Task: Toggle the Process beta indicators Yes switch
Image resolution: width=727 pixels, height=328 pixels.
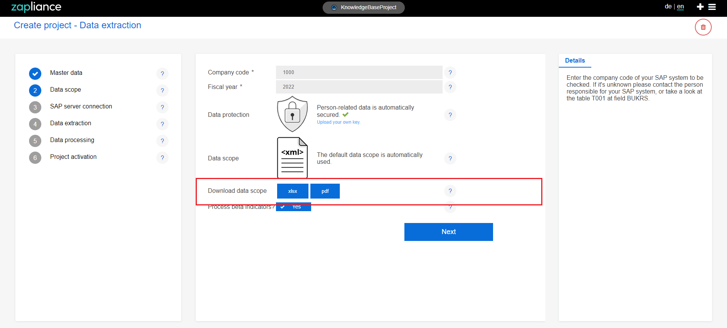Action: (294, 207)
